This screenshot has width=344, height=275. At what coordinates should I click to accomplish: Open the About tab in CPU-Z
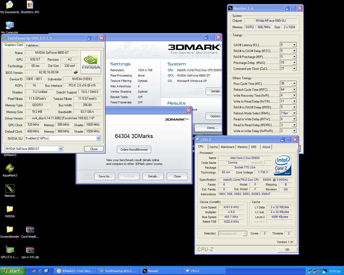pyautogui.click(x=266, y=147)
